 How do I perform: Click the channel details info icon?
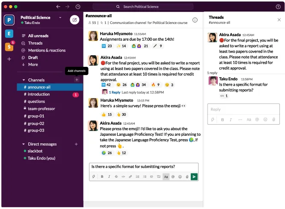tap(195, 20)
